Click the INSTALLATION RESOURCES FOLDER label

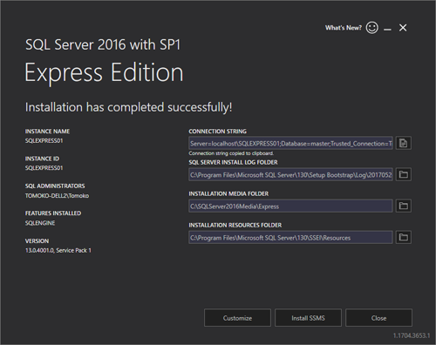235,225
